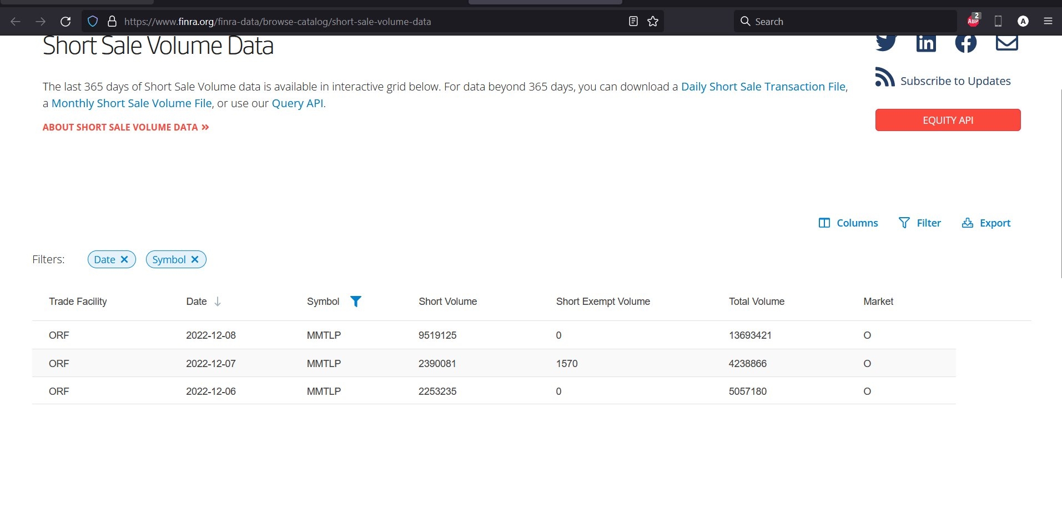1062x512 pixels.
Task: Open the Adblock Plus extension
Action: click(x=974, y=21)
